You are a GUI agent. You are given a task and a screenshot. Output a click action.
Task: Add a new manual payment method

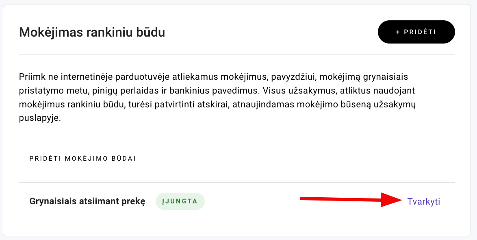(416, 32)
